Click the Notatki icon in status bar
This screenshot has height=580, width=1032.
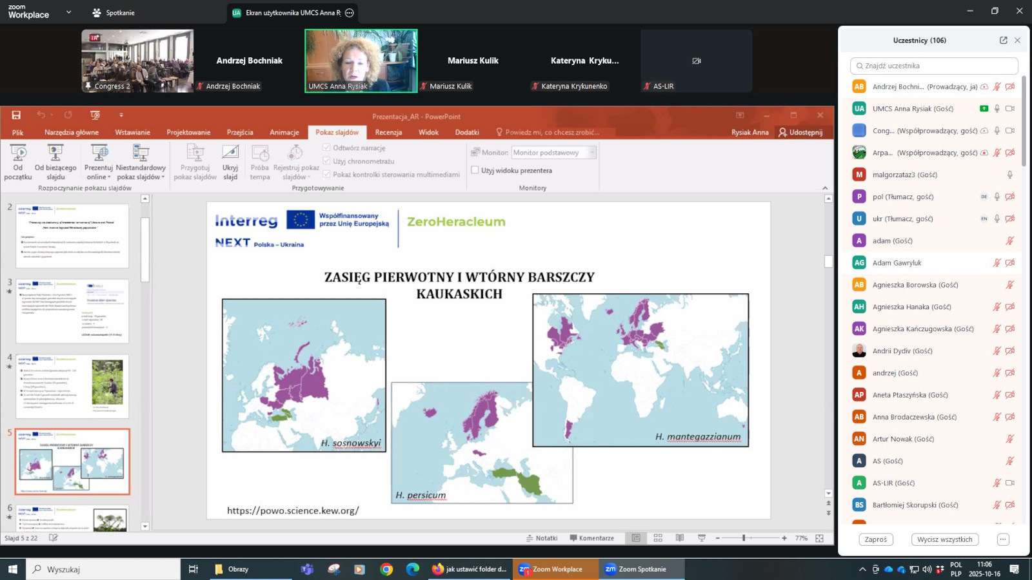tap(542, 538)
